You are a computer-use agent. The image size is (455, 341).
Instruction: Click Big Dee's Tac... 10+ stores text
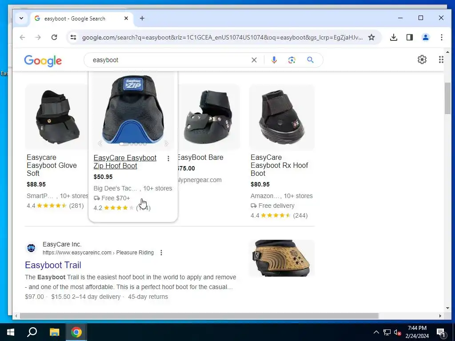point(132,188)
